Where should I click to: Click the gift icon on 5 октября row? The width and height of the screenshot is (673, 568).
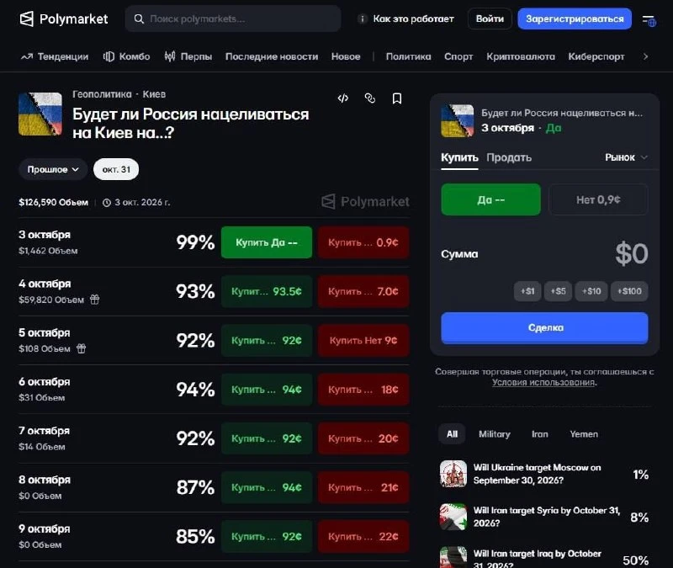click(x=81, y=348)
